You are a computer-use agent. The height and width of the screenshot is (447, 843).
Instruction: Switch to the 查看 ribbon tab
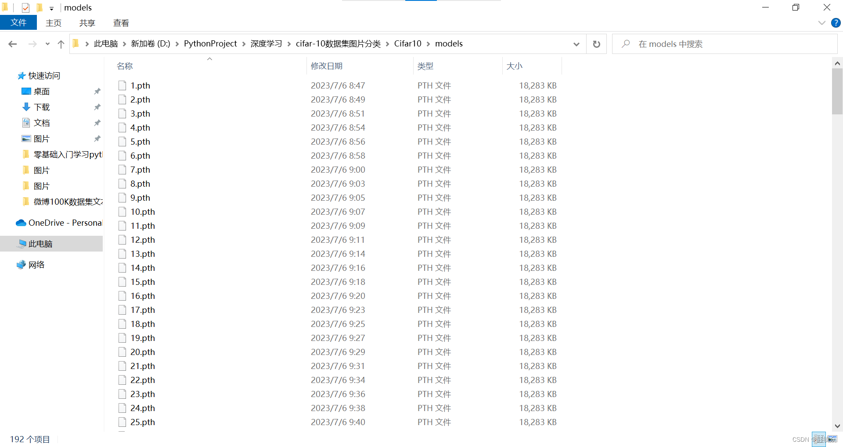coord(121,23)
